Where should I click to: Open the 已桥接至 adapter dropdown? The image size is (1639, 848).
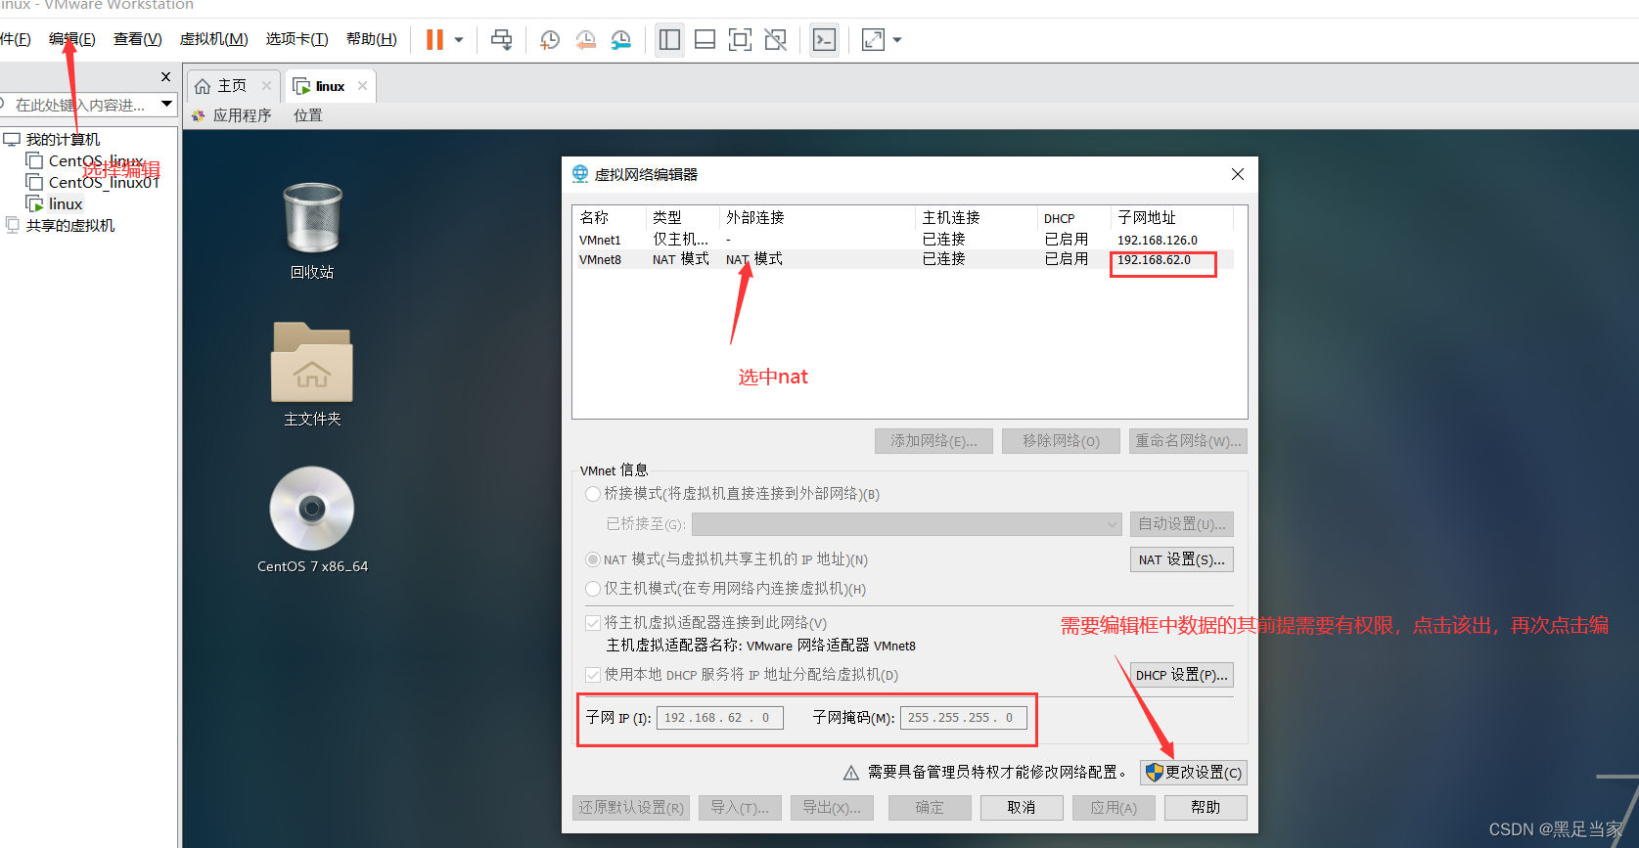[906, 524]
